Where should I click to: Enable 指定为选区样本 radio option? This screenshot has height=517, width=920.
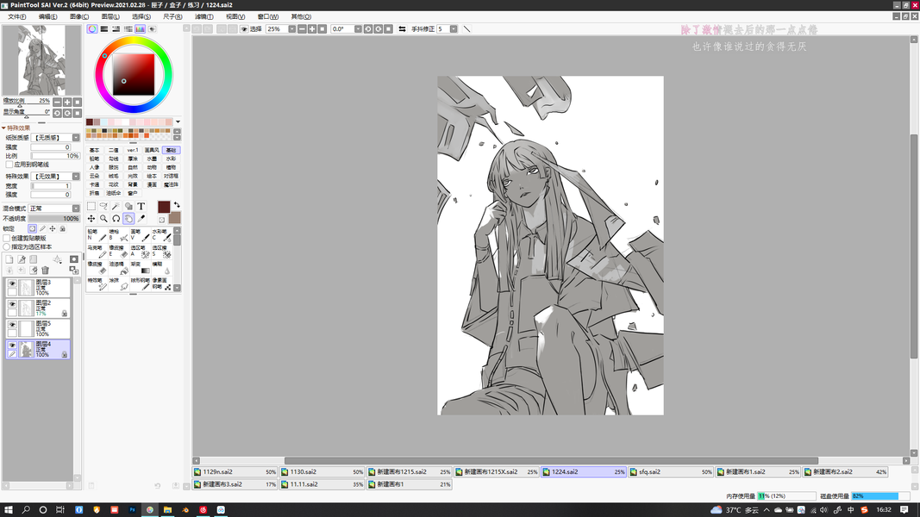6,246
